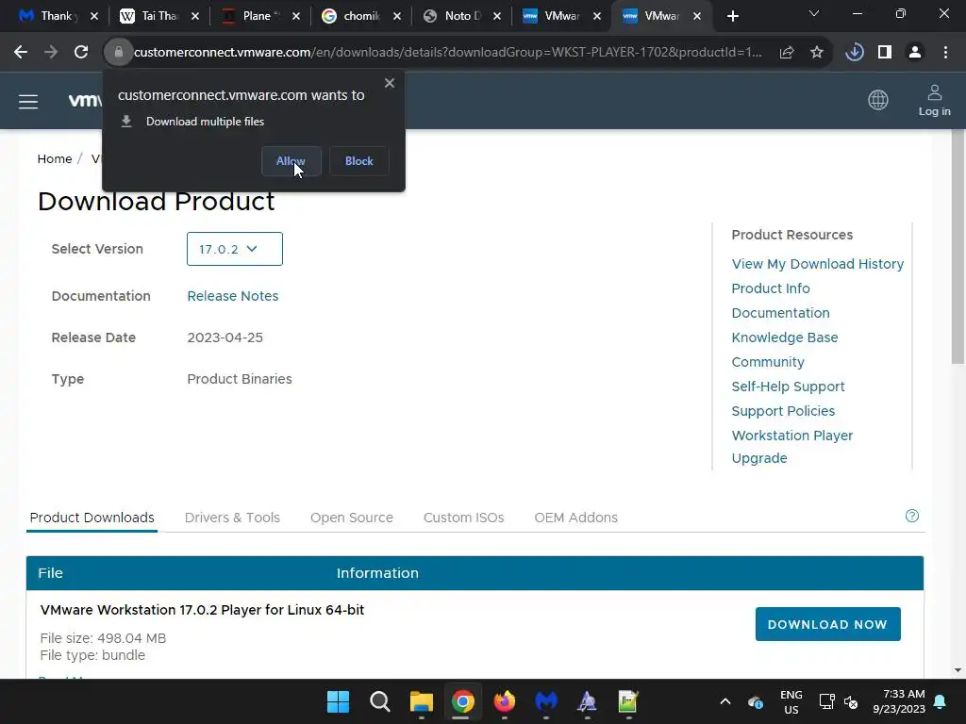Switch to the Open Source tab

click(352, 518)
